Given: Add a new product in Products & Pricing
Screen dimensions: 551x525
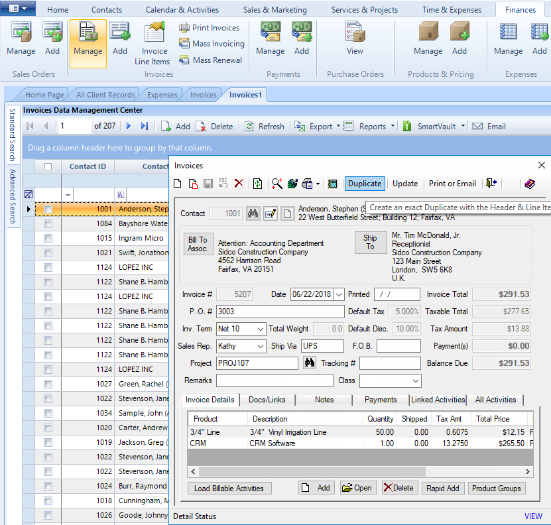Looking at the screenshot, I should click(x=459, y=38).
